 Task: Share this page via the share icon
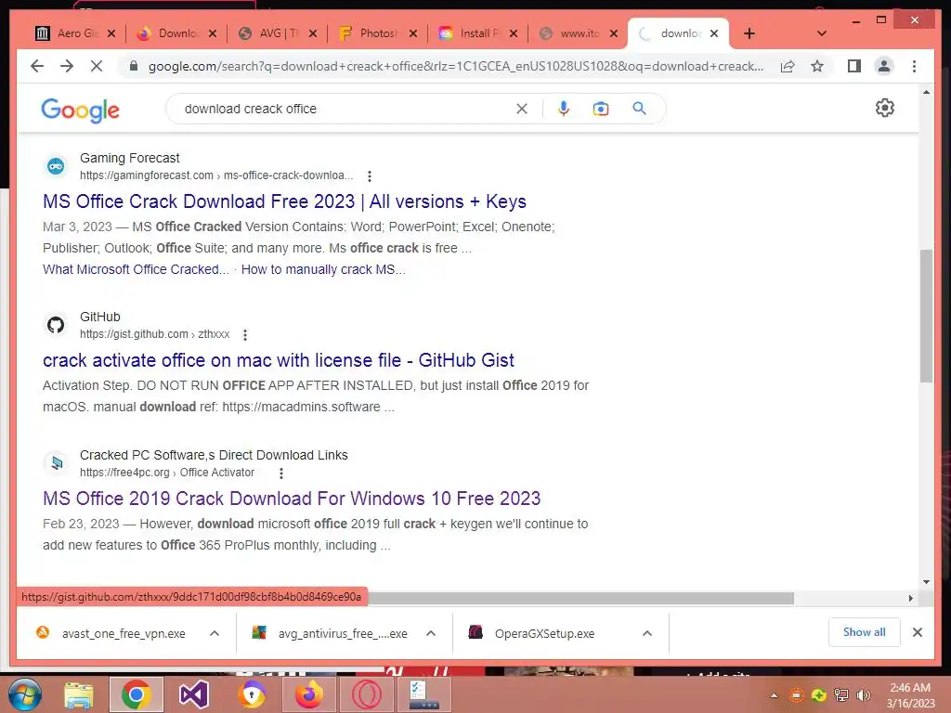tap(788, 66)
